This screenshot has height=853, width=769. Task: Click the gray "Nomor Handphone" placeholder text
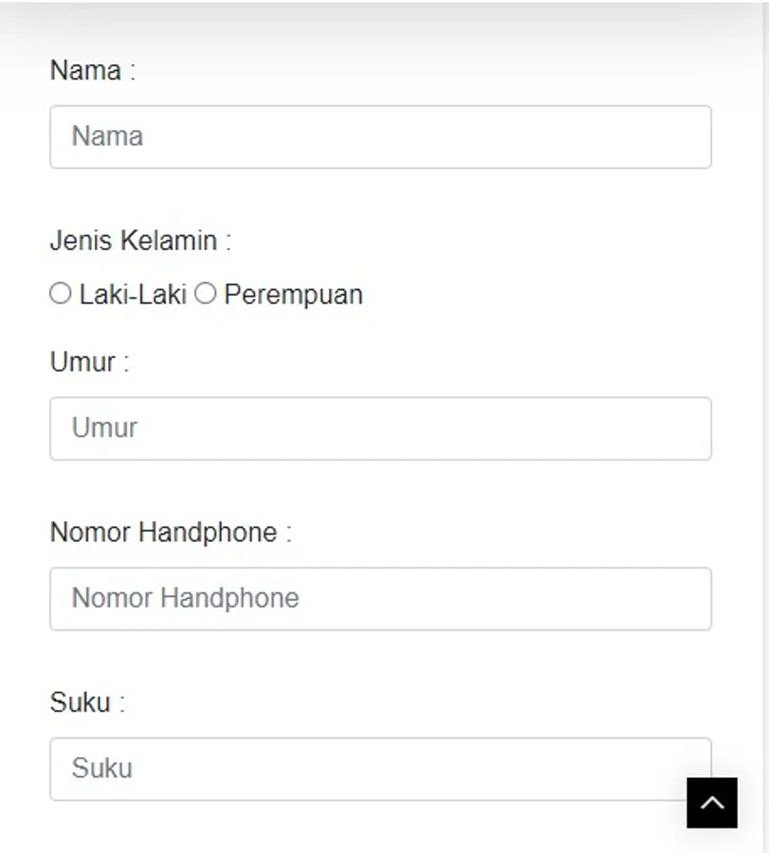pyautogui.click(x=185, y=598)
